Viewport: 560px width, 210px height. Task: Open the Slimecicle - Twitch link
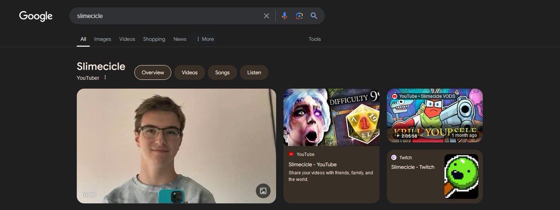click(413, 167)
